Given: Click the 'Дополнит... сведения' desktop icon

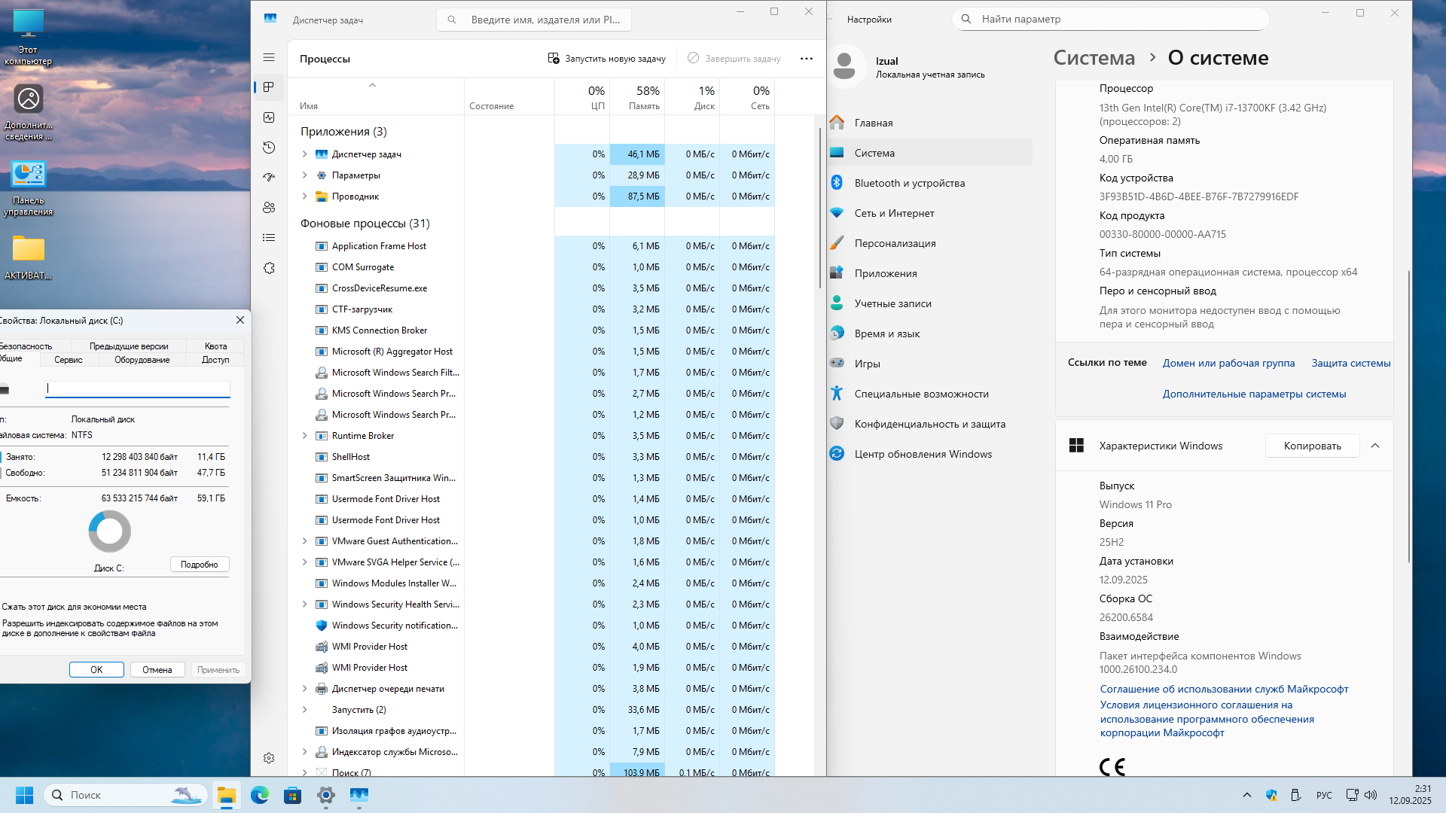Looking at the screenshot, I should 28,112.
